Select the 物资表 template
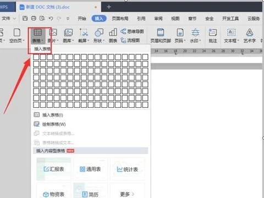 click(54, 191)
